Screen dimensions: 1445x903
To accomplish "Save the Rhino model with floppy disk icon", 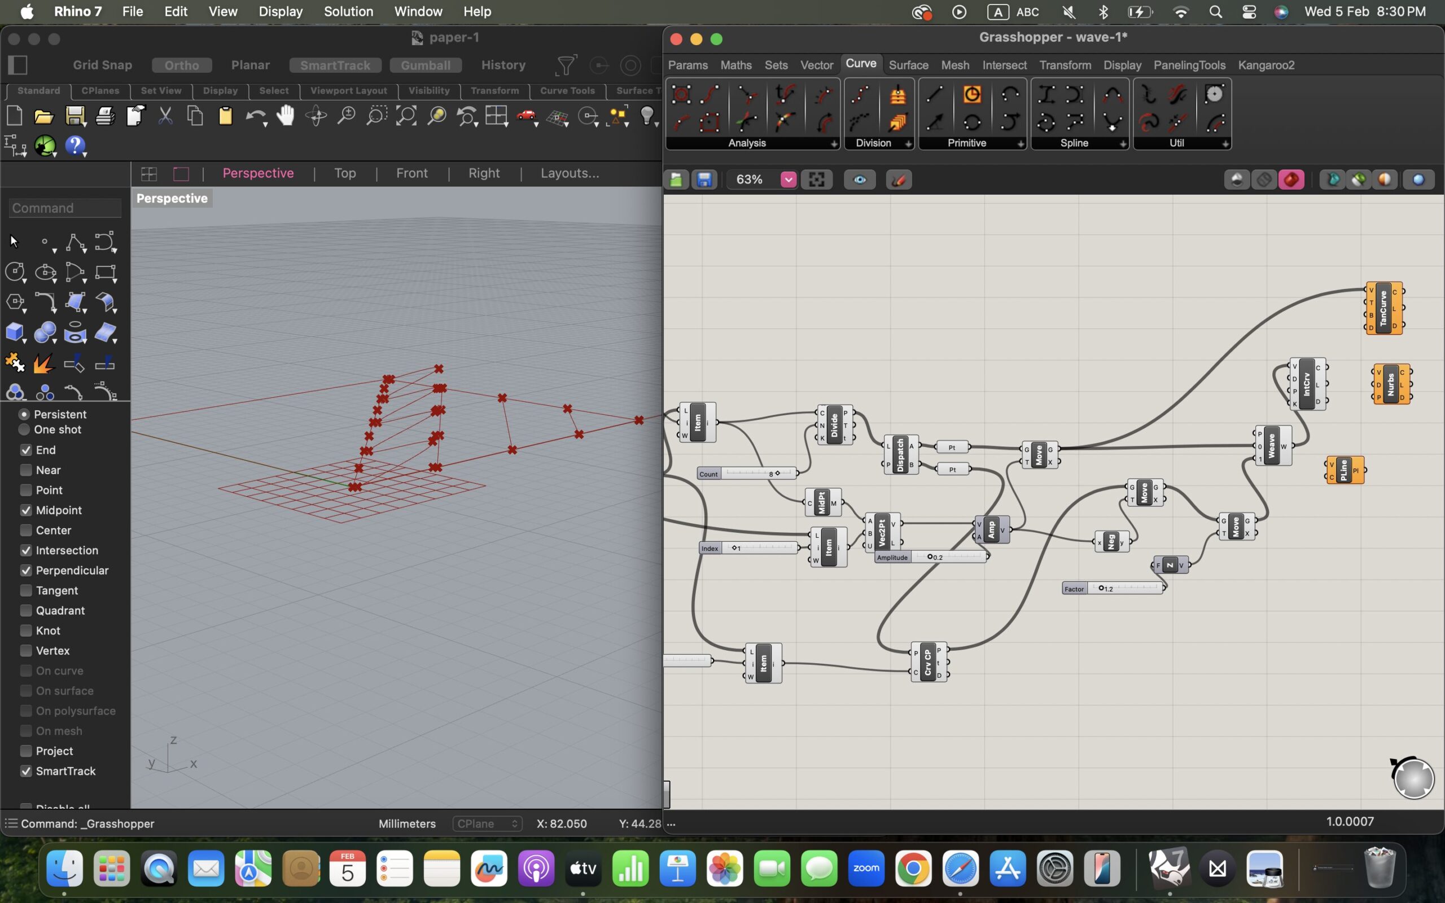I will 75,116.
